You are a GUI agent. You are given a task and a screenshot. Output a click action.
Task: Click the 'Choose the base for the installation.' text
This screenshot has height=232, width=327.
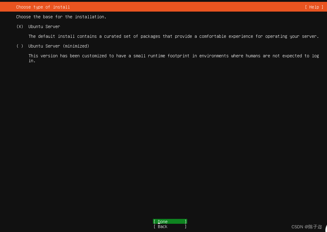pyautogui.click(x=61, y=17)
